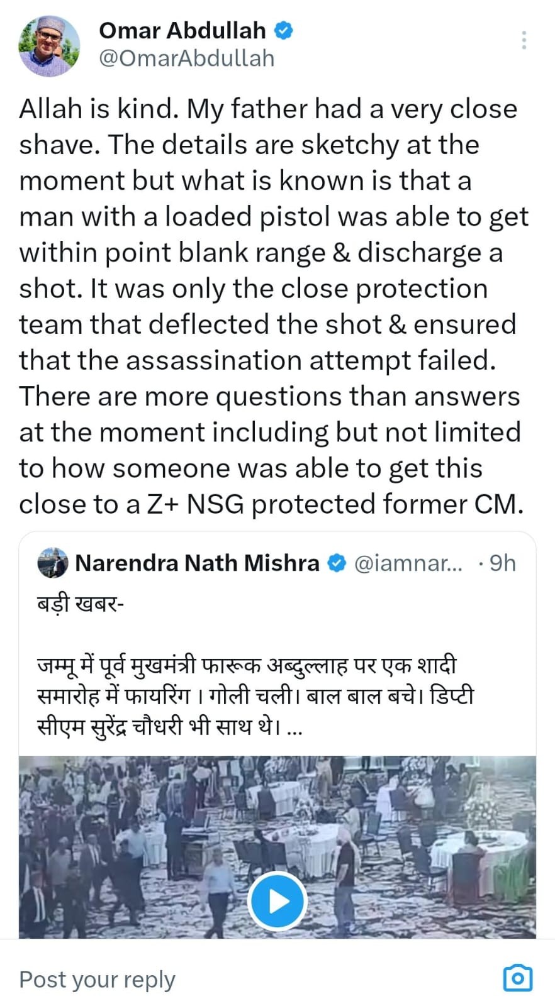This screenshot has width=555, height=1006.
Task: Expand the truncated Hindi text ellipsis
Action: [294, 729]
